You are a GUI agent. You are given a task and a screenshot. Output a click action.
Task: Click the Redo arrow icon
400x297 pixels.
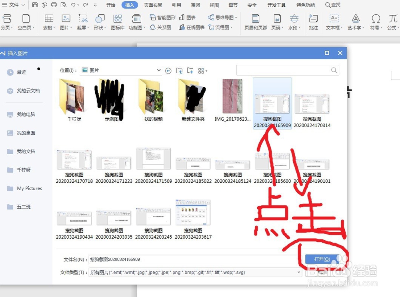(86, 5)
